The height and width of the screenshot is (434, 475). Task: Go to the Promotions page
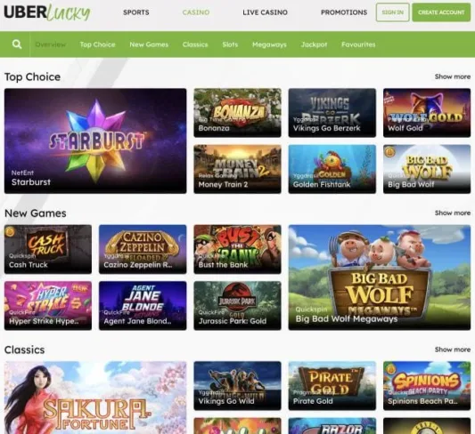(344, 12)
